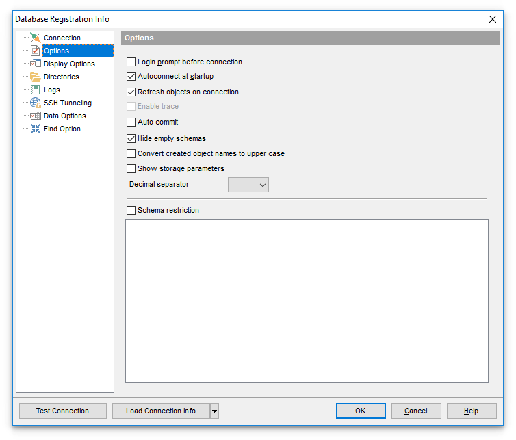Click inside the schema restriction list box
The width and height of the screenshot is (516, 440).
click(x=307, y=301)
